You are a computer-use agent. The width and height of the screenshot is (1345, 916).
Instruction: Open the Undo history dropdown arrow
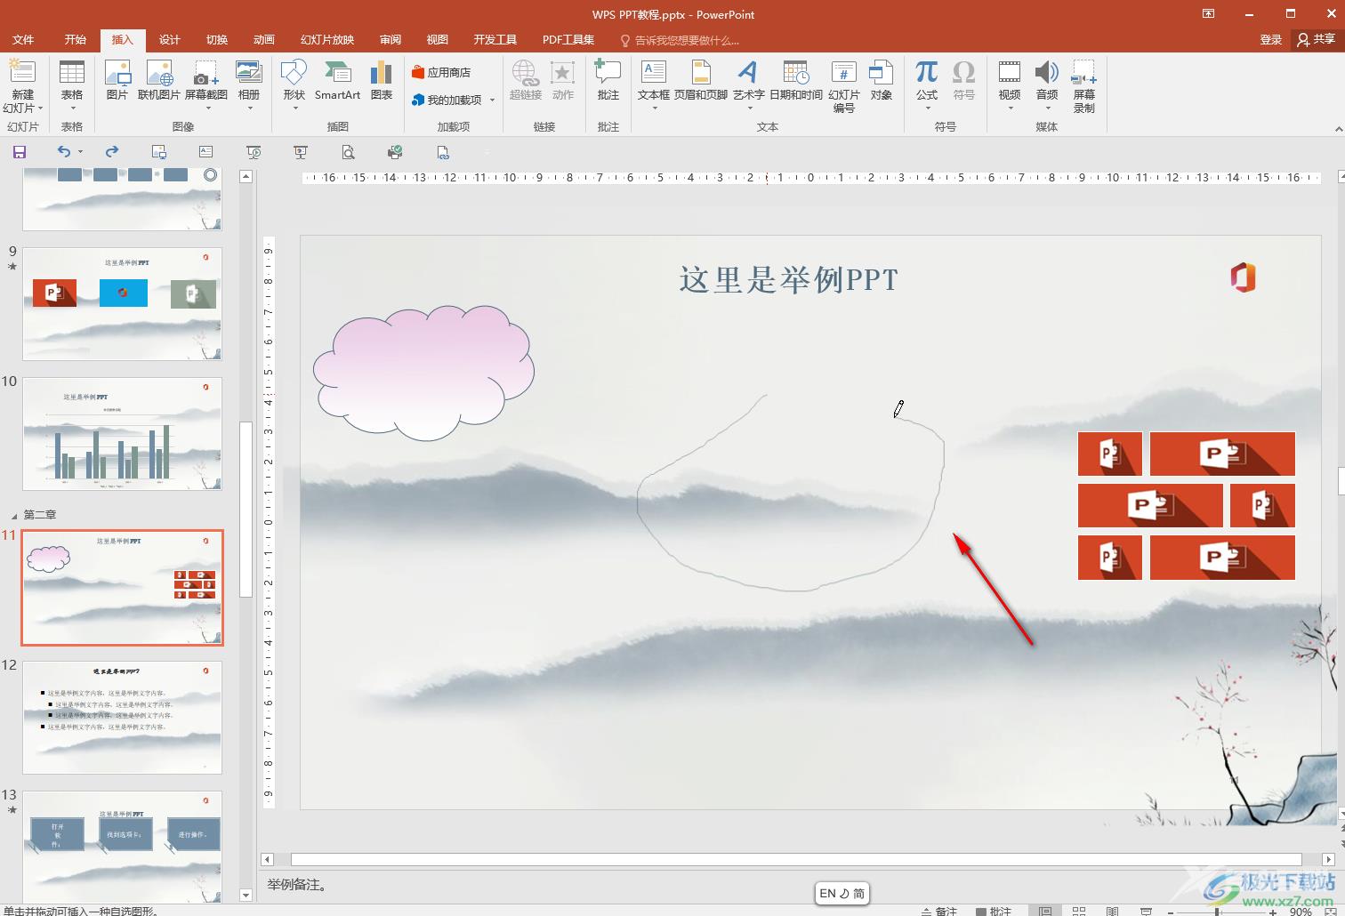coord(80,152)
